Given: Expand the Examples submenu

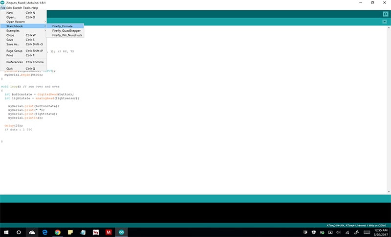Looking at the screenshot, I should (23, 31).
